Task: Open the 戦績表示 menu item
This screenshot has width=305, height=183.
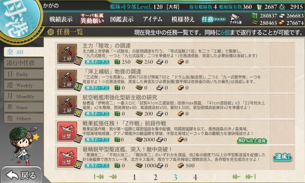Action: tap(61, 19)
